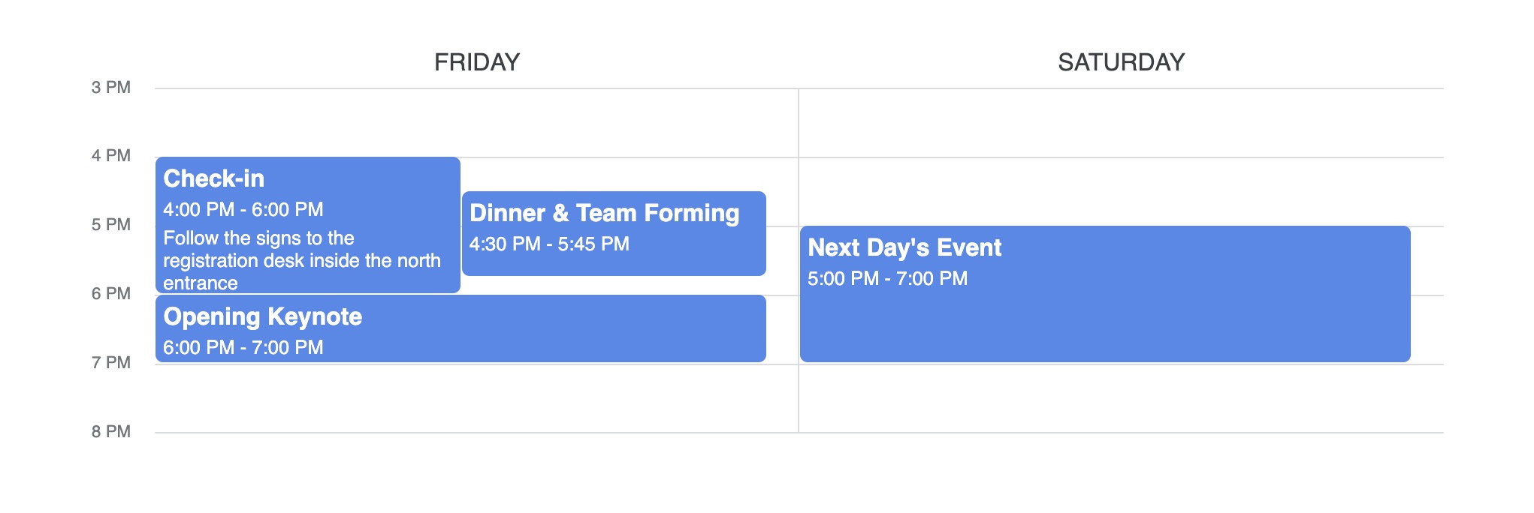Click the SATURDAY column header
Viewport: 1534px width, 513px height.
point(1122,62)
